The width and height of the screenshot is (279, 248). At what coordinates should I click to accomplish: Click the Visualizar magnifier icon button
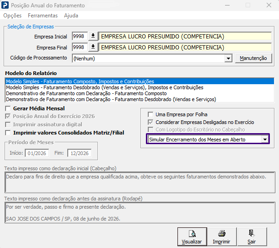(x=192, y=237)
